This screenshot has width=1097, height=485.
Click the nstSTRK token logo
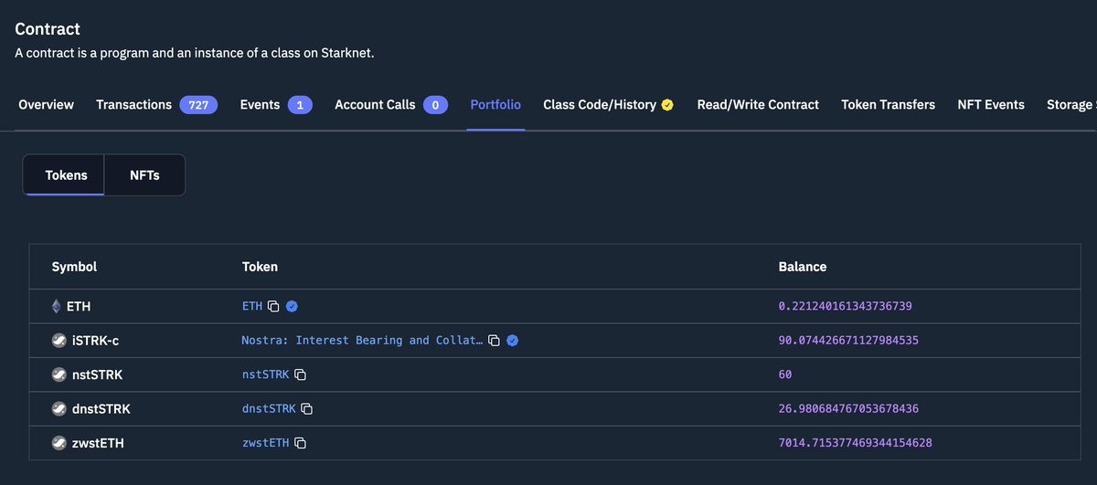(59, 374)
